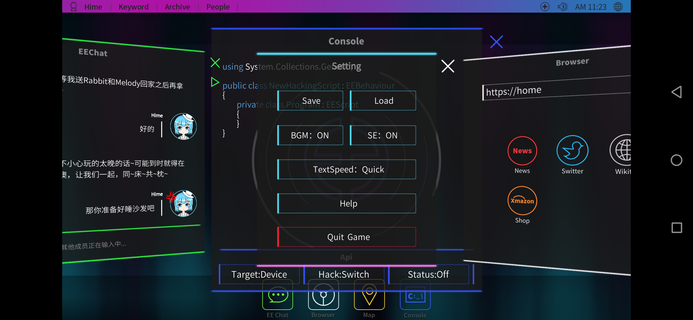The height and width of the screenshot is (320, 693).
Task: Click the Quit Game button
Action: tap(347, 237)
